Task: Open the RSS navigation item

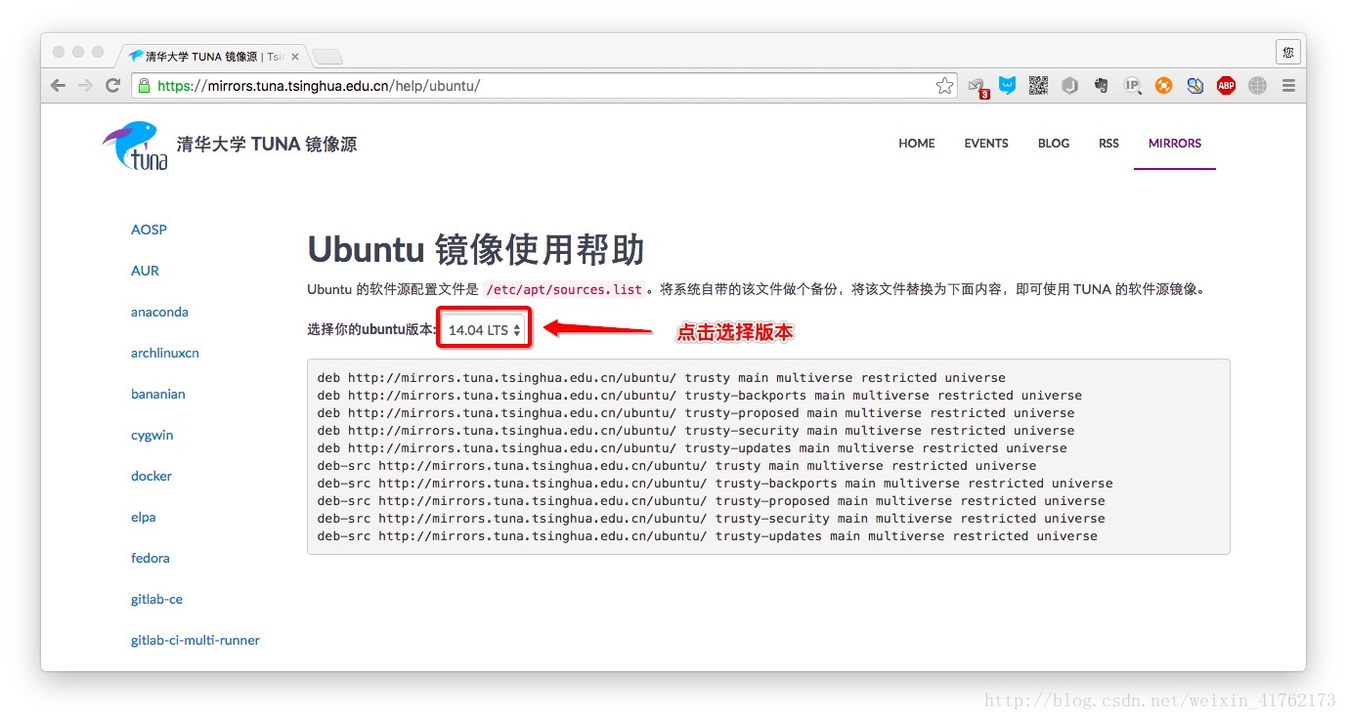Action: coord(1108,144)
